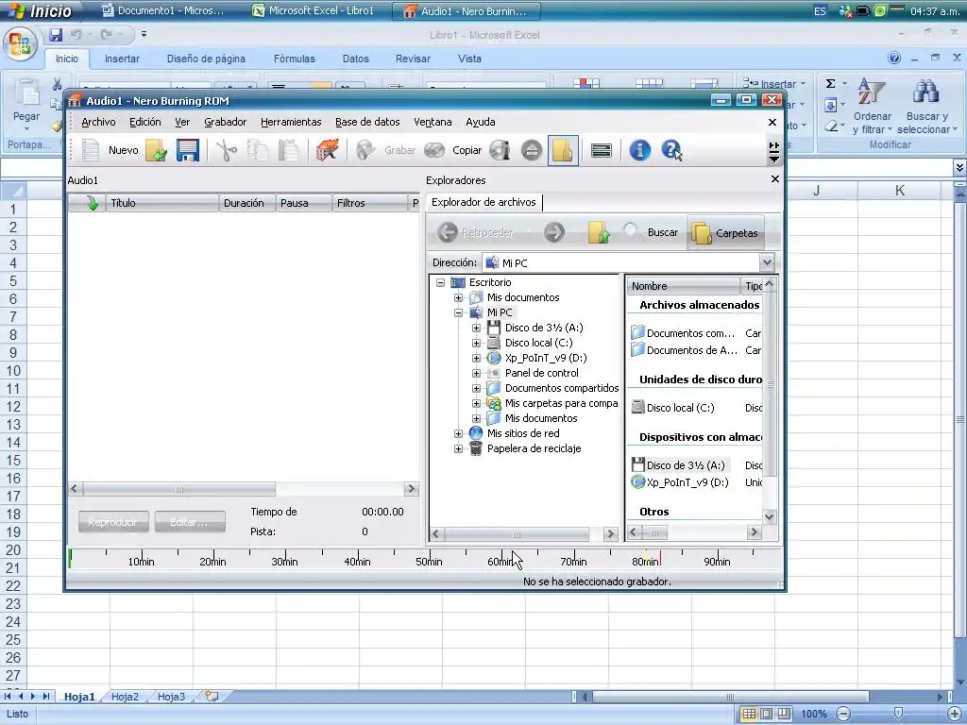Click Excel zoom slider handle
Screen dimensions: 967x725
(x=899, y=714)
